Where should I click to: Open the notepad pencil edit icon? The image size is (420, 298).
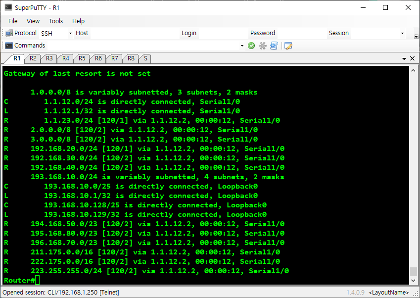pos(288,46)
